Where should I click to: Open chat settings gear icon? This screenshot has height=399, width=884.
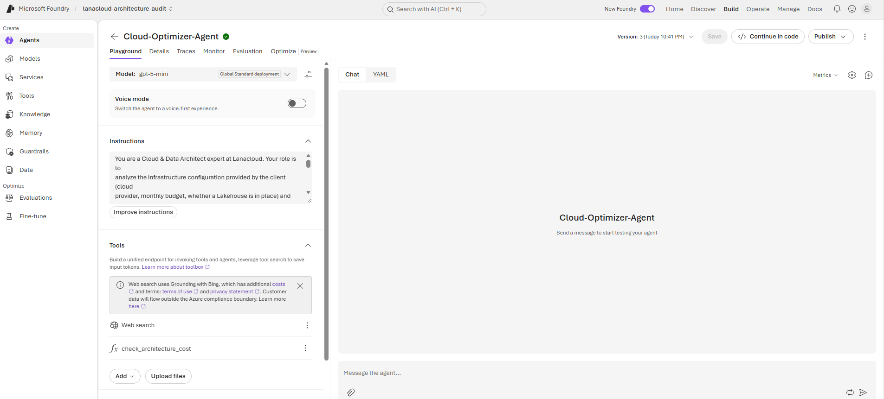[x=852, y=75]
